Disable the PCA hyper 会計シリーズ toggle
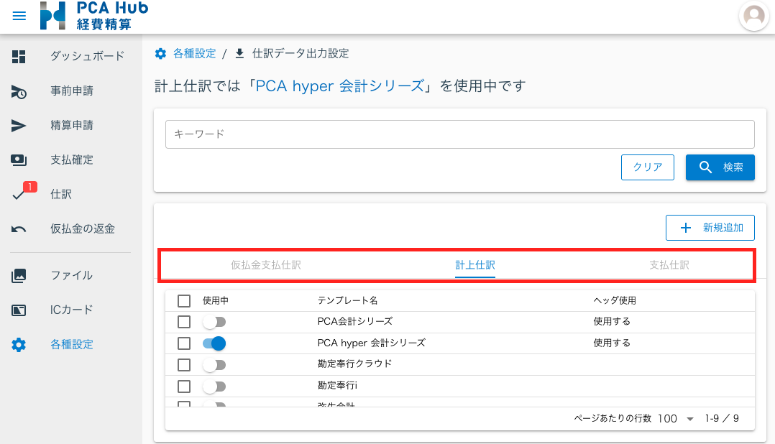Screen dimensions: 775x444 [x=214, y=343]
